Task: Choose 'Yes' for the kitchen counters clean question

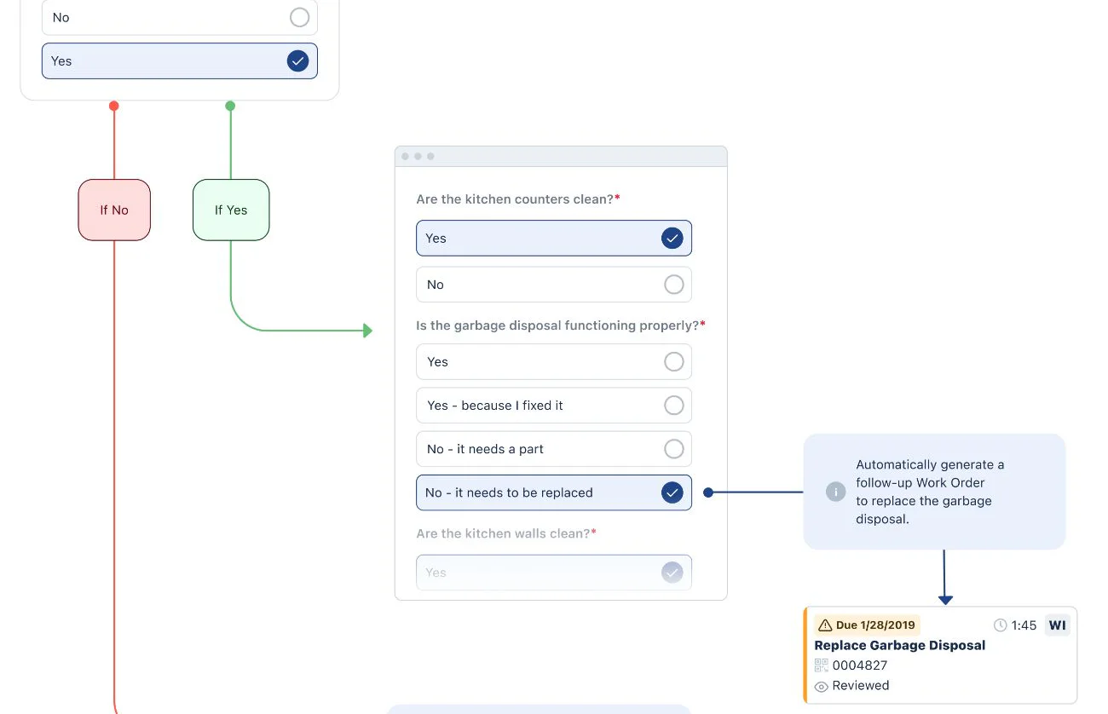Action: coord(554,239)
